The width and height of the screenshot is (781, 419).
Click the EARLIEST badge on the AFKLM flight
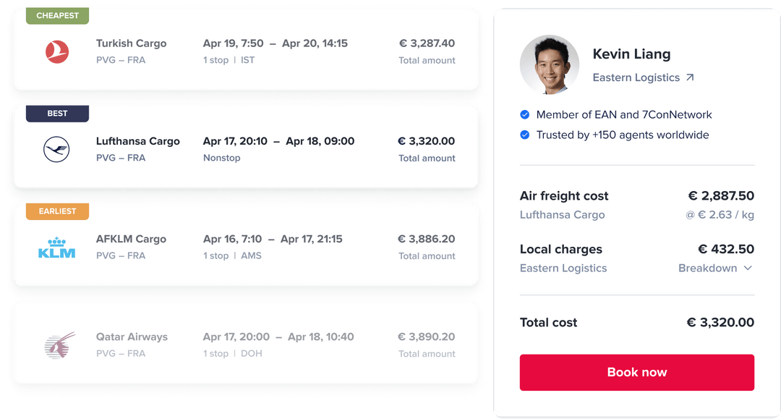(57, 211)
